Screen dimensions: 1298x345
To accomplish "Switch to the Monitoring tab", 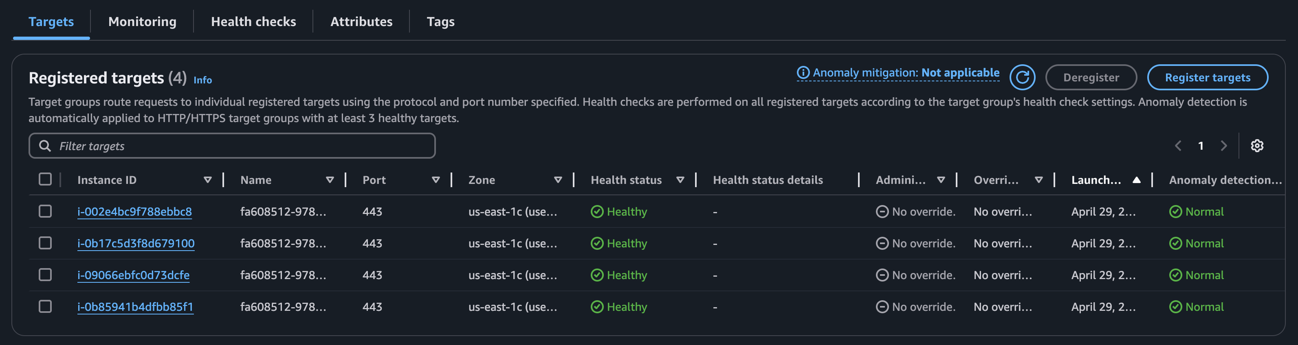I will pyautogui.click(x=142, y=22).
